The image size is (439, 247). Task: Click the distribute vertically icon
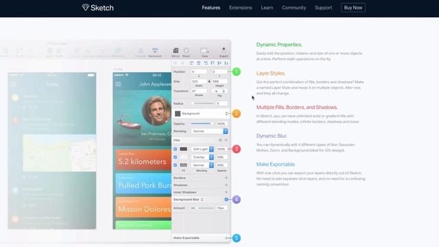coord(182,63)
